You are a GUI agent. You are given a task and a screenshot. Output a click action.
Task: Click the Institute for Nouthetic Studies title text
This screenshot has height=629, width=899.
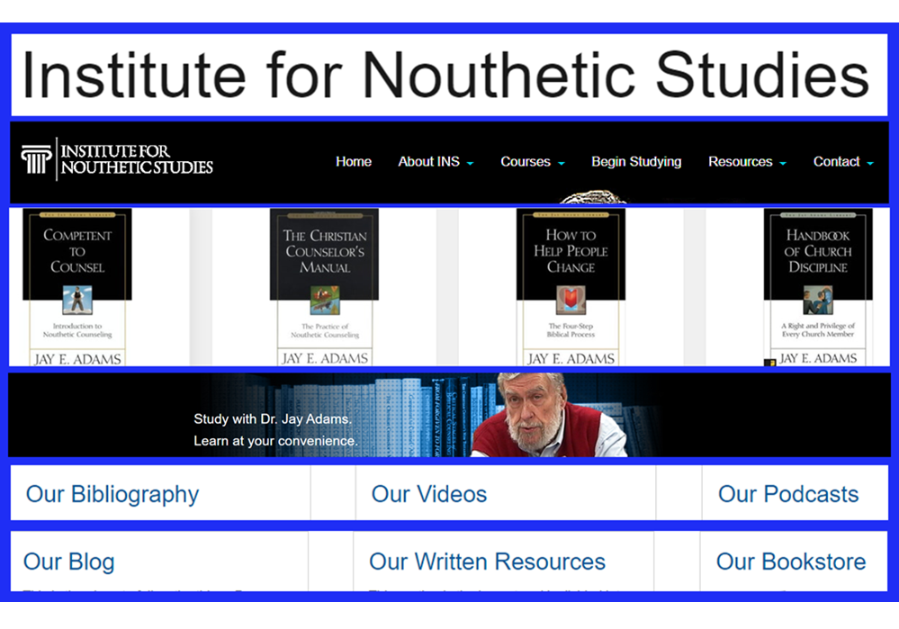click(445, 75)
